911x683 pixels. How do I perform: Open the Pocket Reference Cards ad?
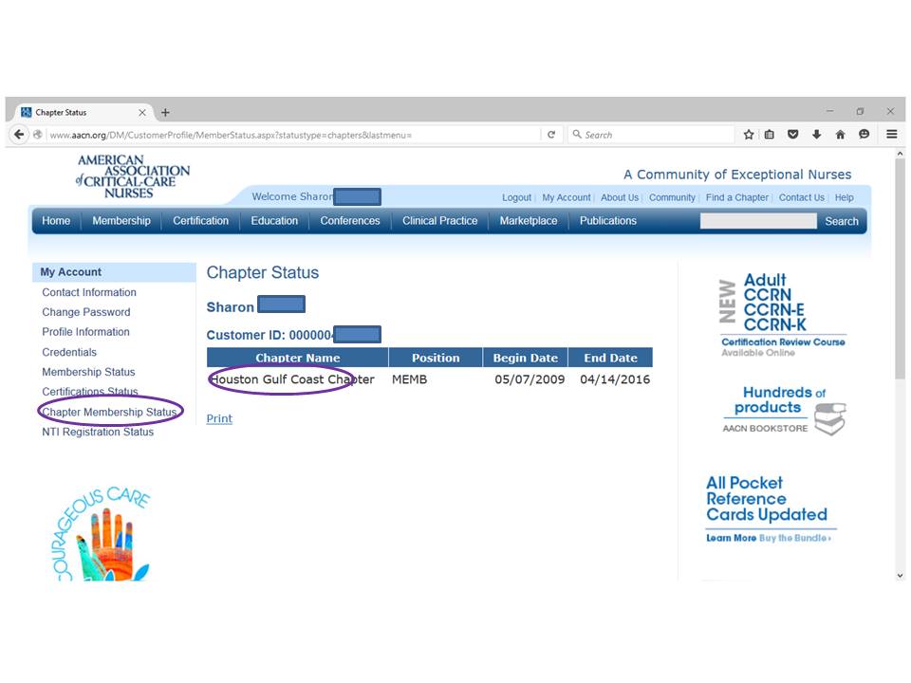(771, 509)
